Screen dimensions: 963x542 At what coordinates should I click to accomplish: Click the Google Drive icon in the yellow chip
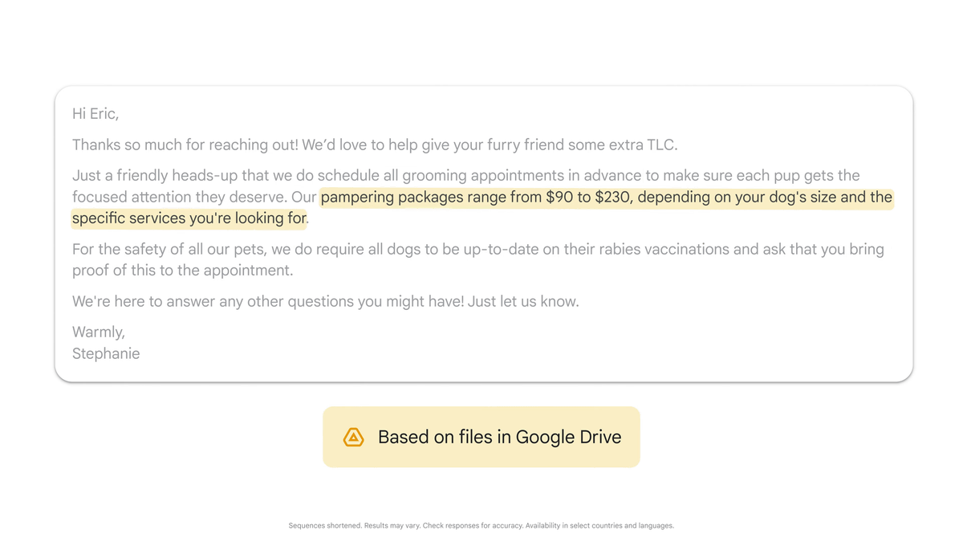(x=353, y=437)
